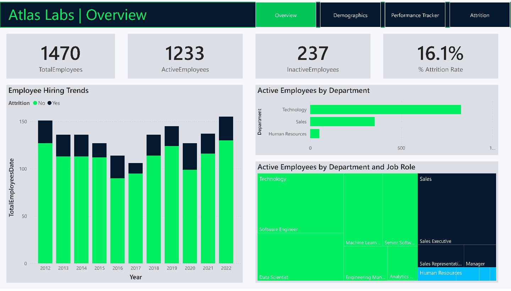
Task: Click the ActiveEmployees card
Action: 185,56
